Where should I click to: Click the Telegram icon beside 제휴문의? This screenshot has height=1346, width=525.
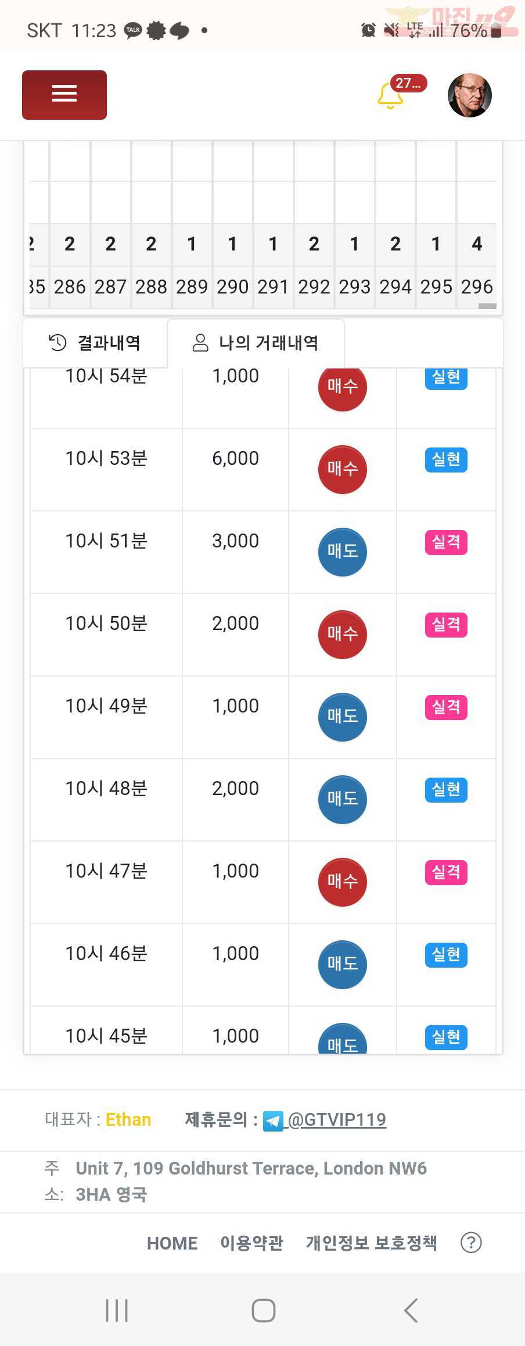273,1121
